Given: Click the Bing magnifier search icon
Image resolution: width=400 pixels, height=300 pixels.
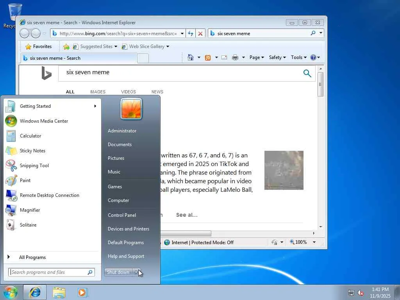Looking at the screenshot, I should click(307, 73).
